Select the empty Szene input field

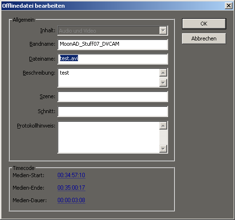click(x=113, y=96)
